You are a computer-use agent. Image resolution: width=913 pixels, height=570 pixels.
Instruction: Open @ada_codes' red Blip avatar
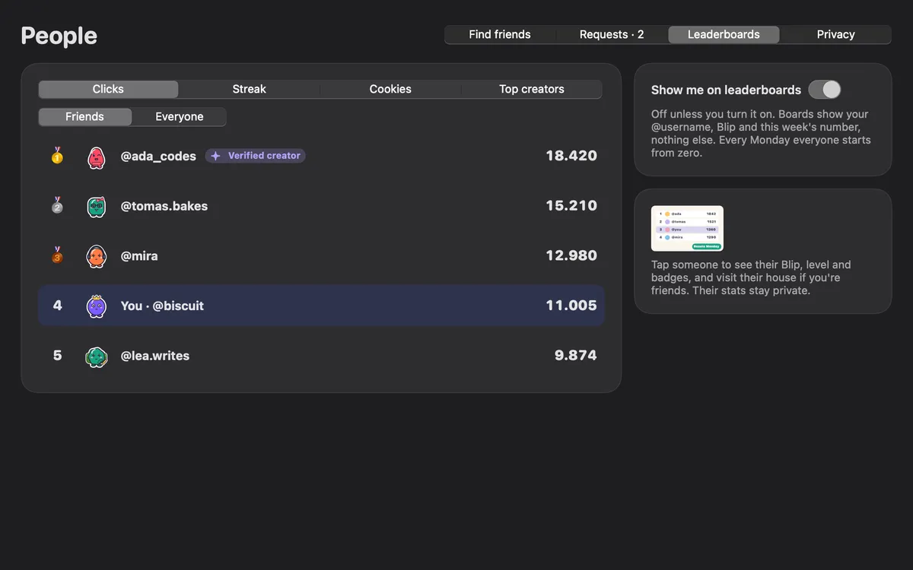[97, 157]
